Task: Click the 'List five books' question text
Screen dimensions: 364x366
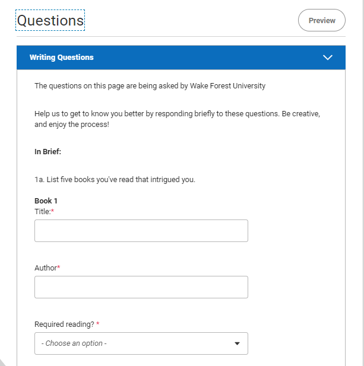Action: click(x=115, y=180)
